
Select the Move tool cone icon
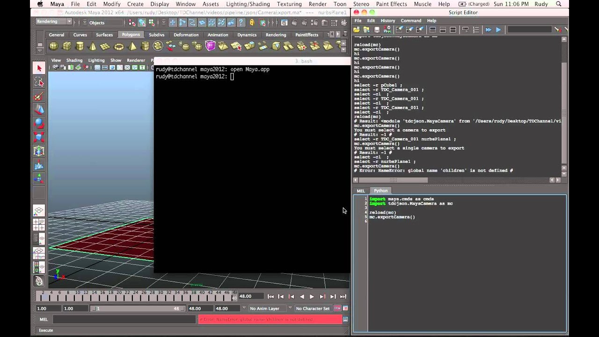coord(39,110)
